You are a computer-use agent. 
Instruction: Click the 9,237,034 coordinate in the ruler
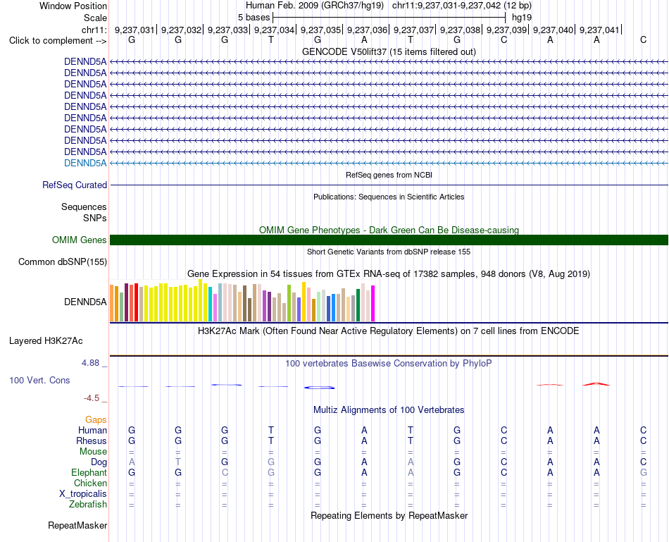pos(274,30)
